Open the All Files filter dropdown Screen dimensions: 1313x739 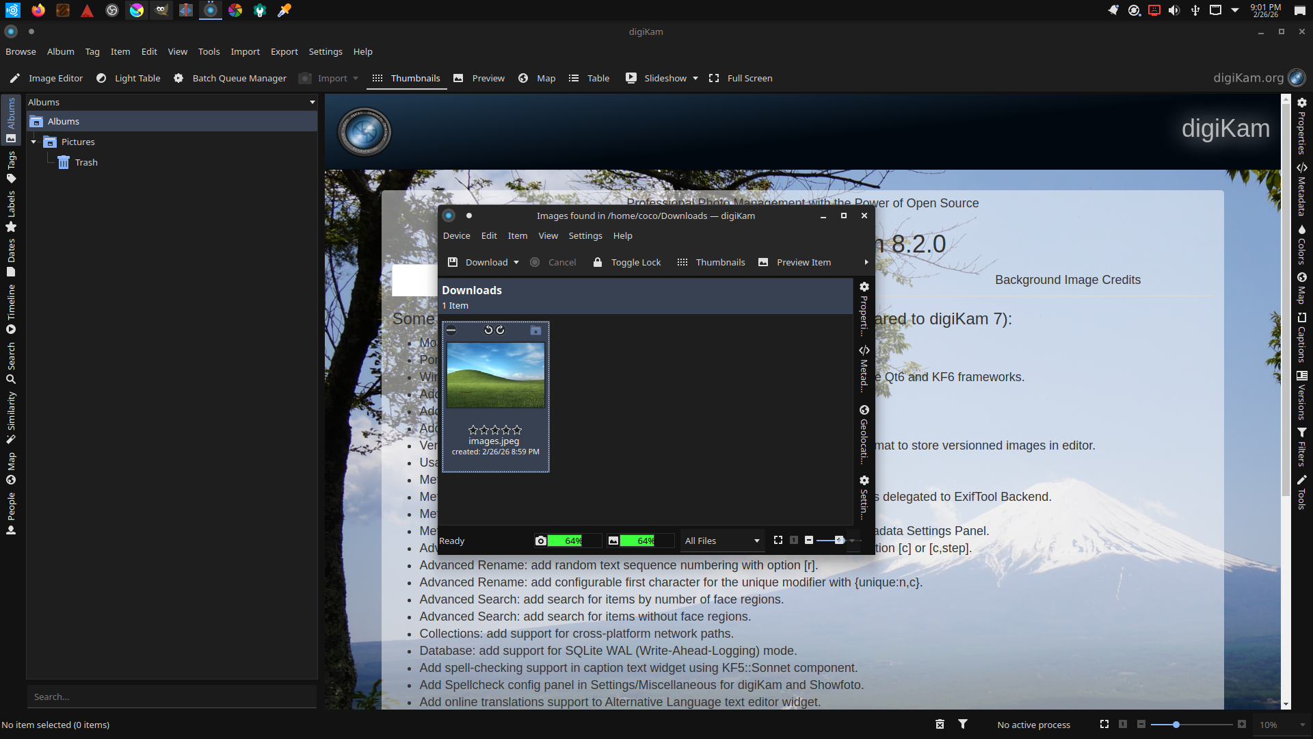(x=722, y=541)
